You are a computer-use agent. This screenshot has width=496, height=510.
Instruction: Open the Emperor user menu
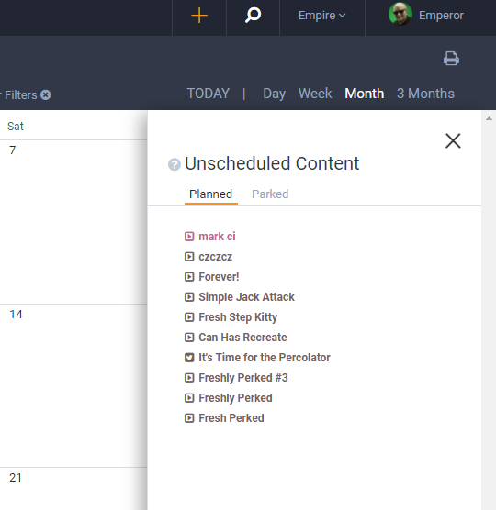[x=441, y=16]
